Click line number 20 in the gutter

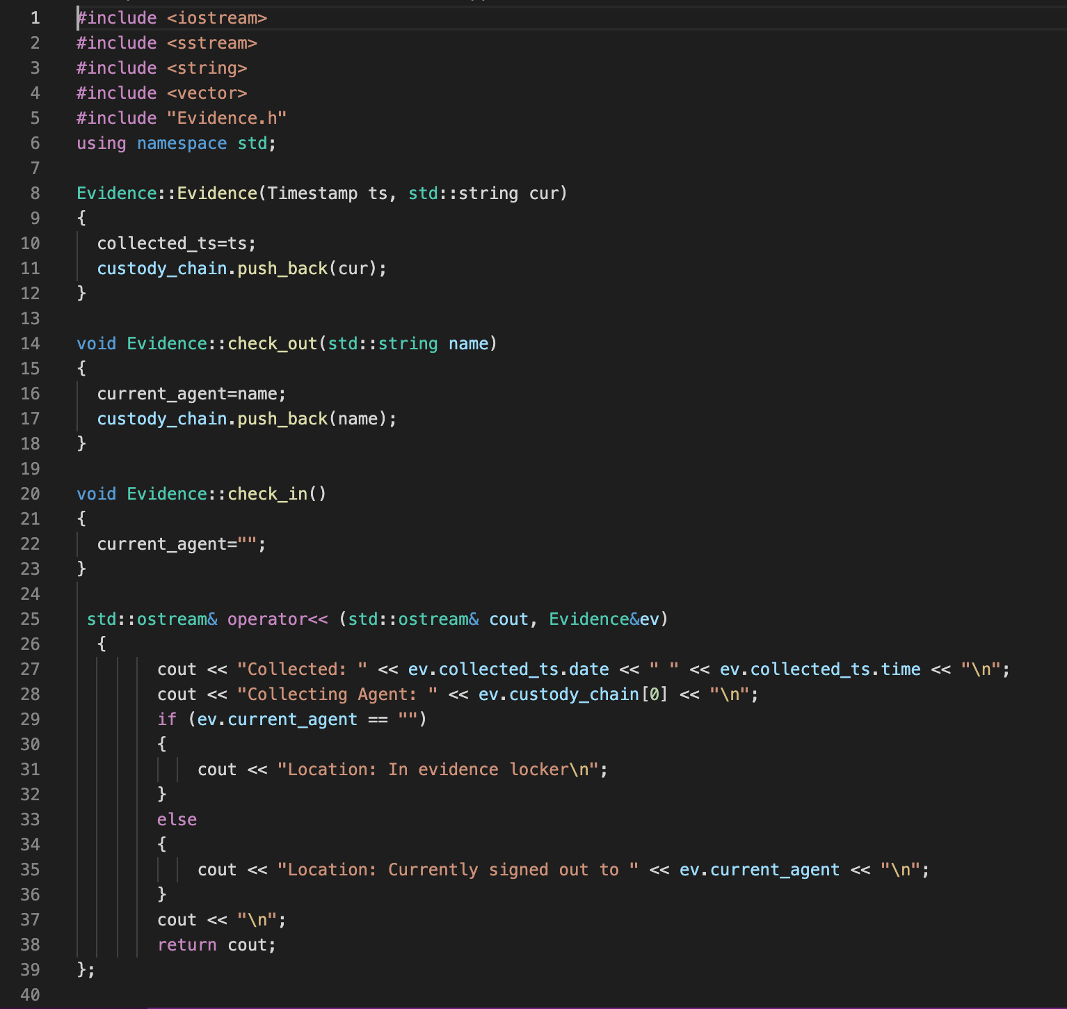coord(30,494)
